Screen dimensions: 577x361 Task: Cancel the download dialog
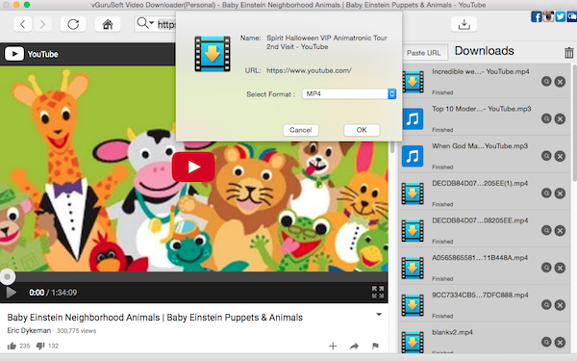click(x=301, y=130)
